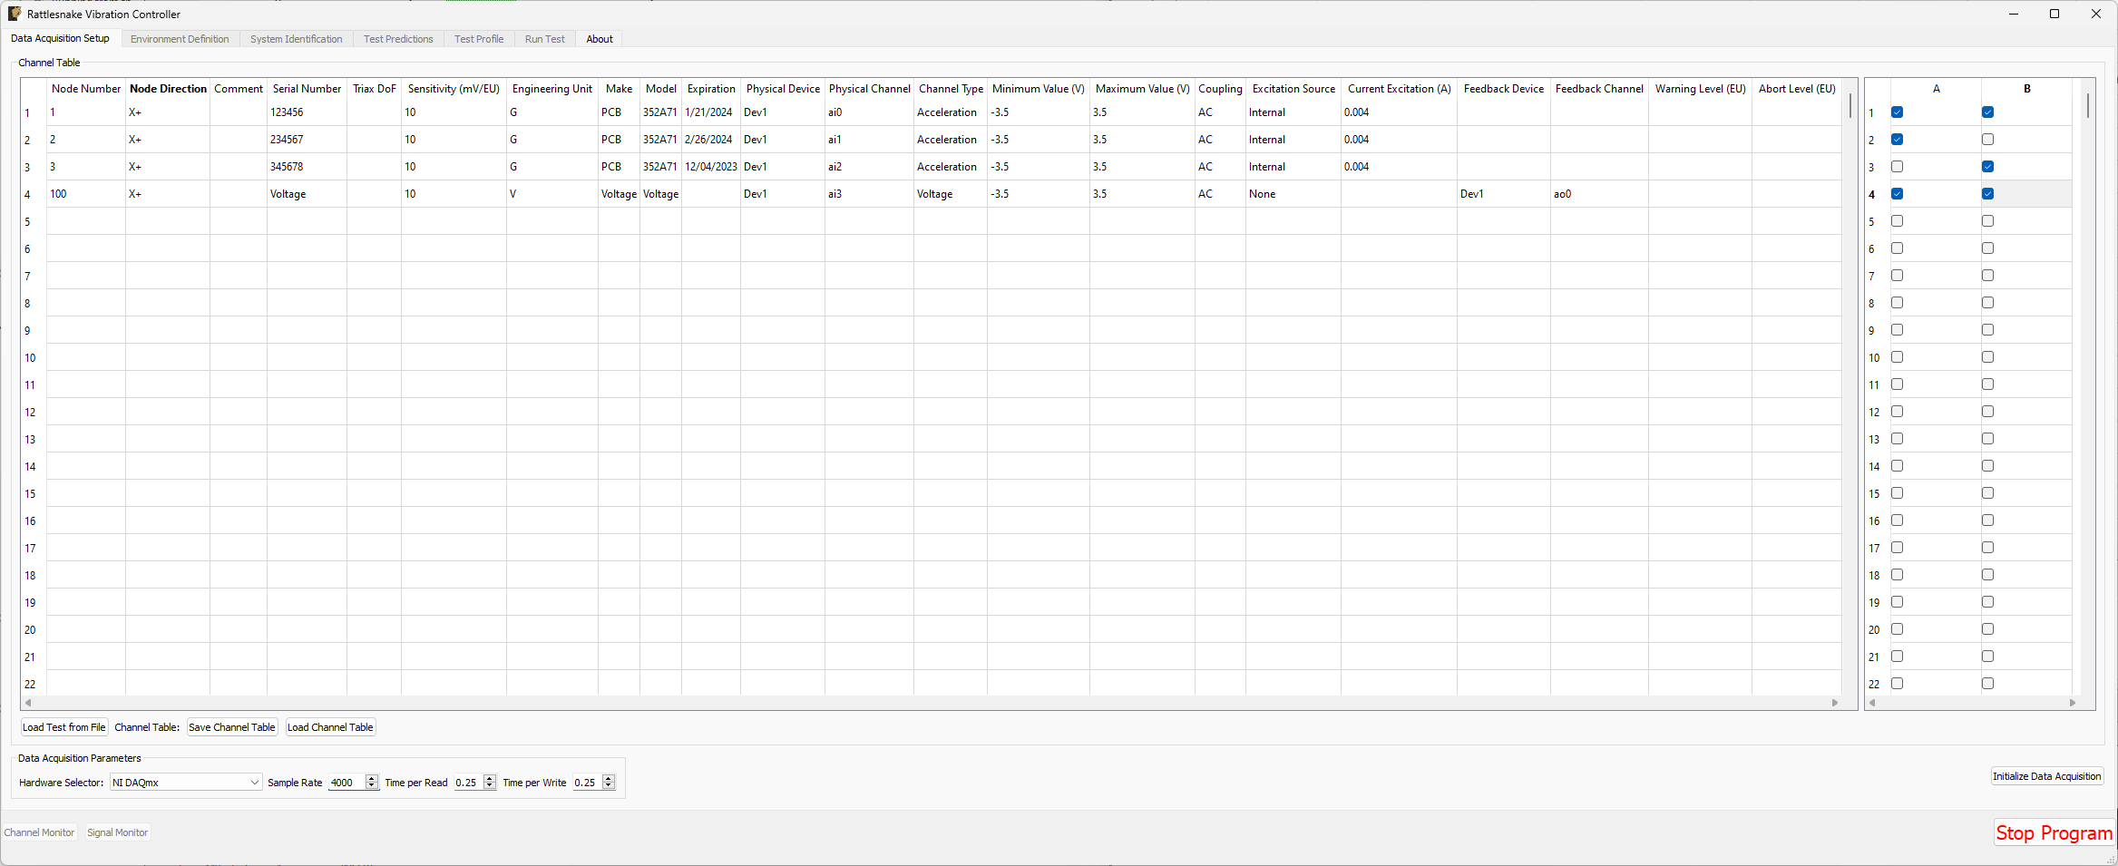
Task: Enable column B checkbox on row 2
Action: click(x=1988, y=139)
